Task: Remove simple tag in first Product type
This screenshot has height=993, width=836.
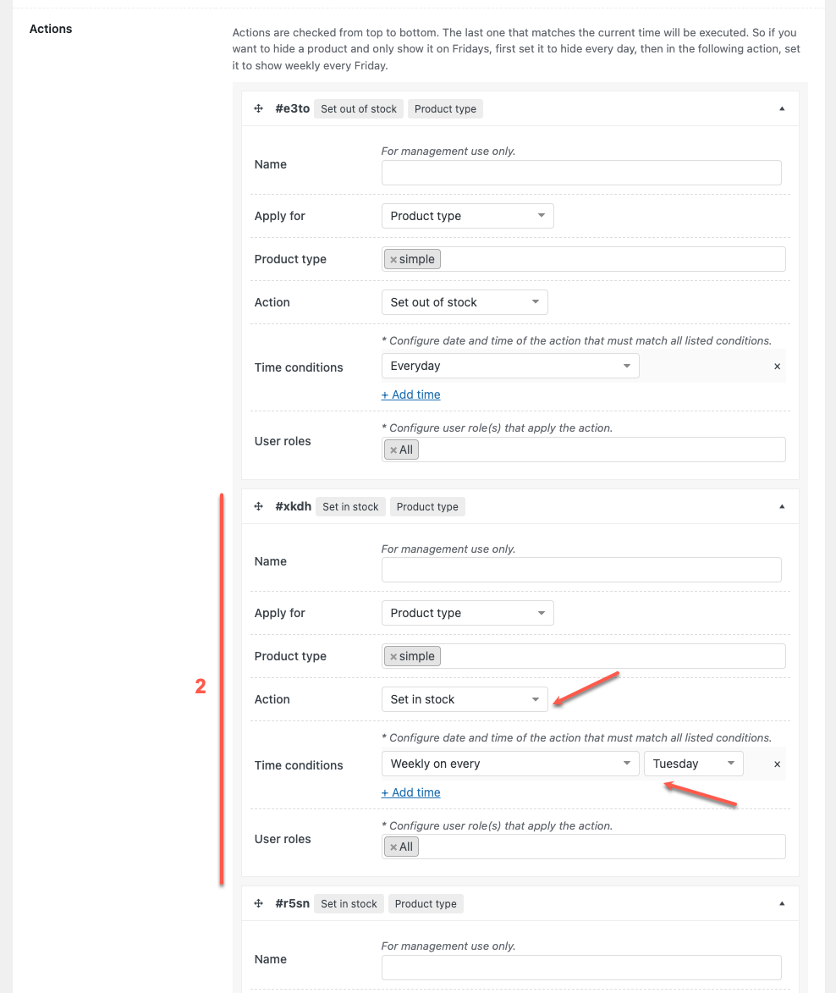Action: click(393, 260)
